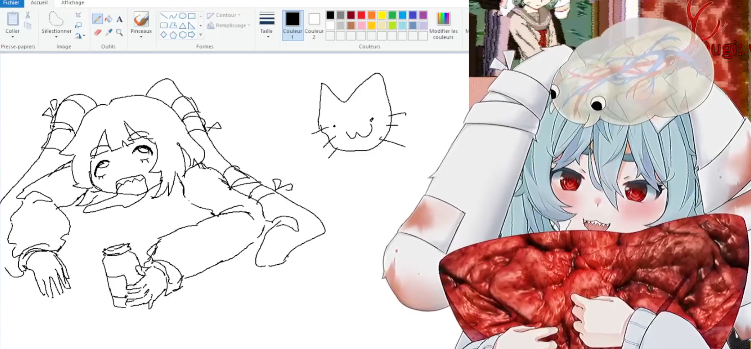Choose the Pentagon shape
Viewport: 751px width, 349px height.
coord(173,35)
